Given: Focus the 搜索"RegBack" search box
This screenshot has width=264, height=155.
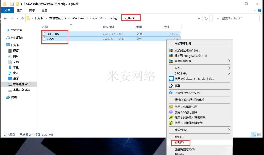Looking at the screenshot, I should 236,18.
